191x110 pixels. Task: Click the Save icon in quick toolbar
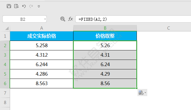pos(9,6)
